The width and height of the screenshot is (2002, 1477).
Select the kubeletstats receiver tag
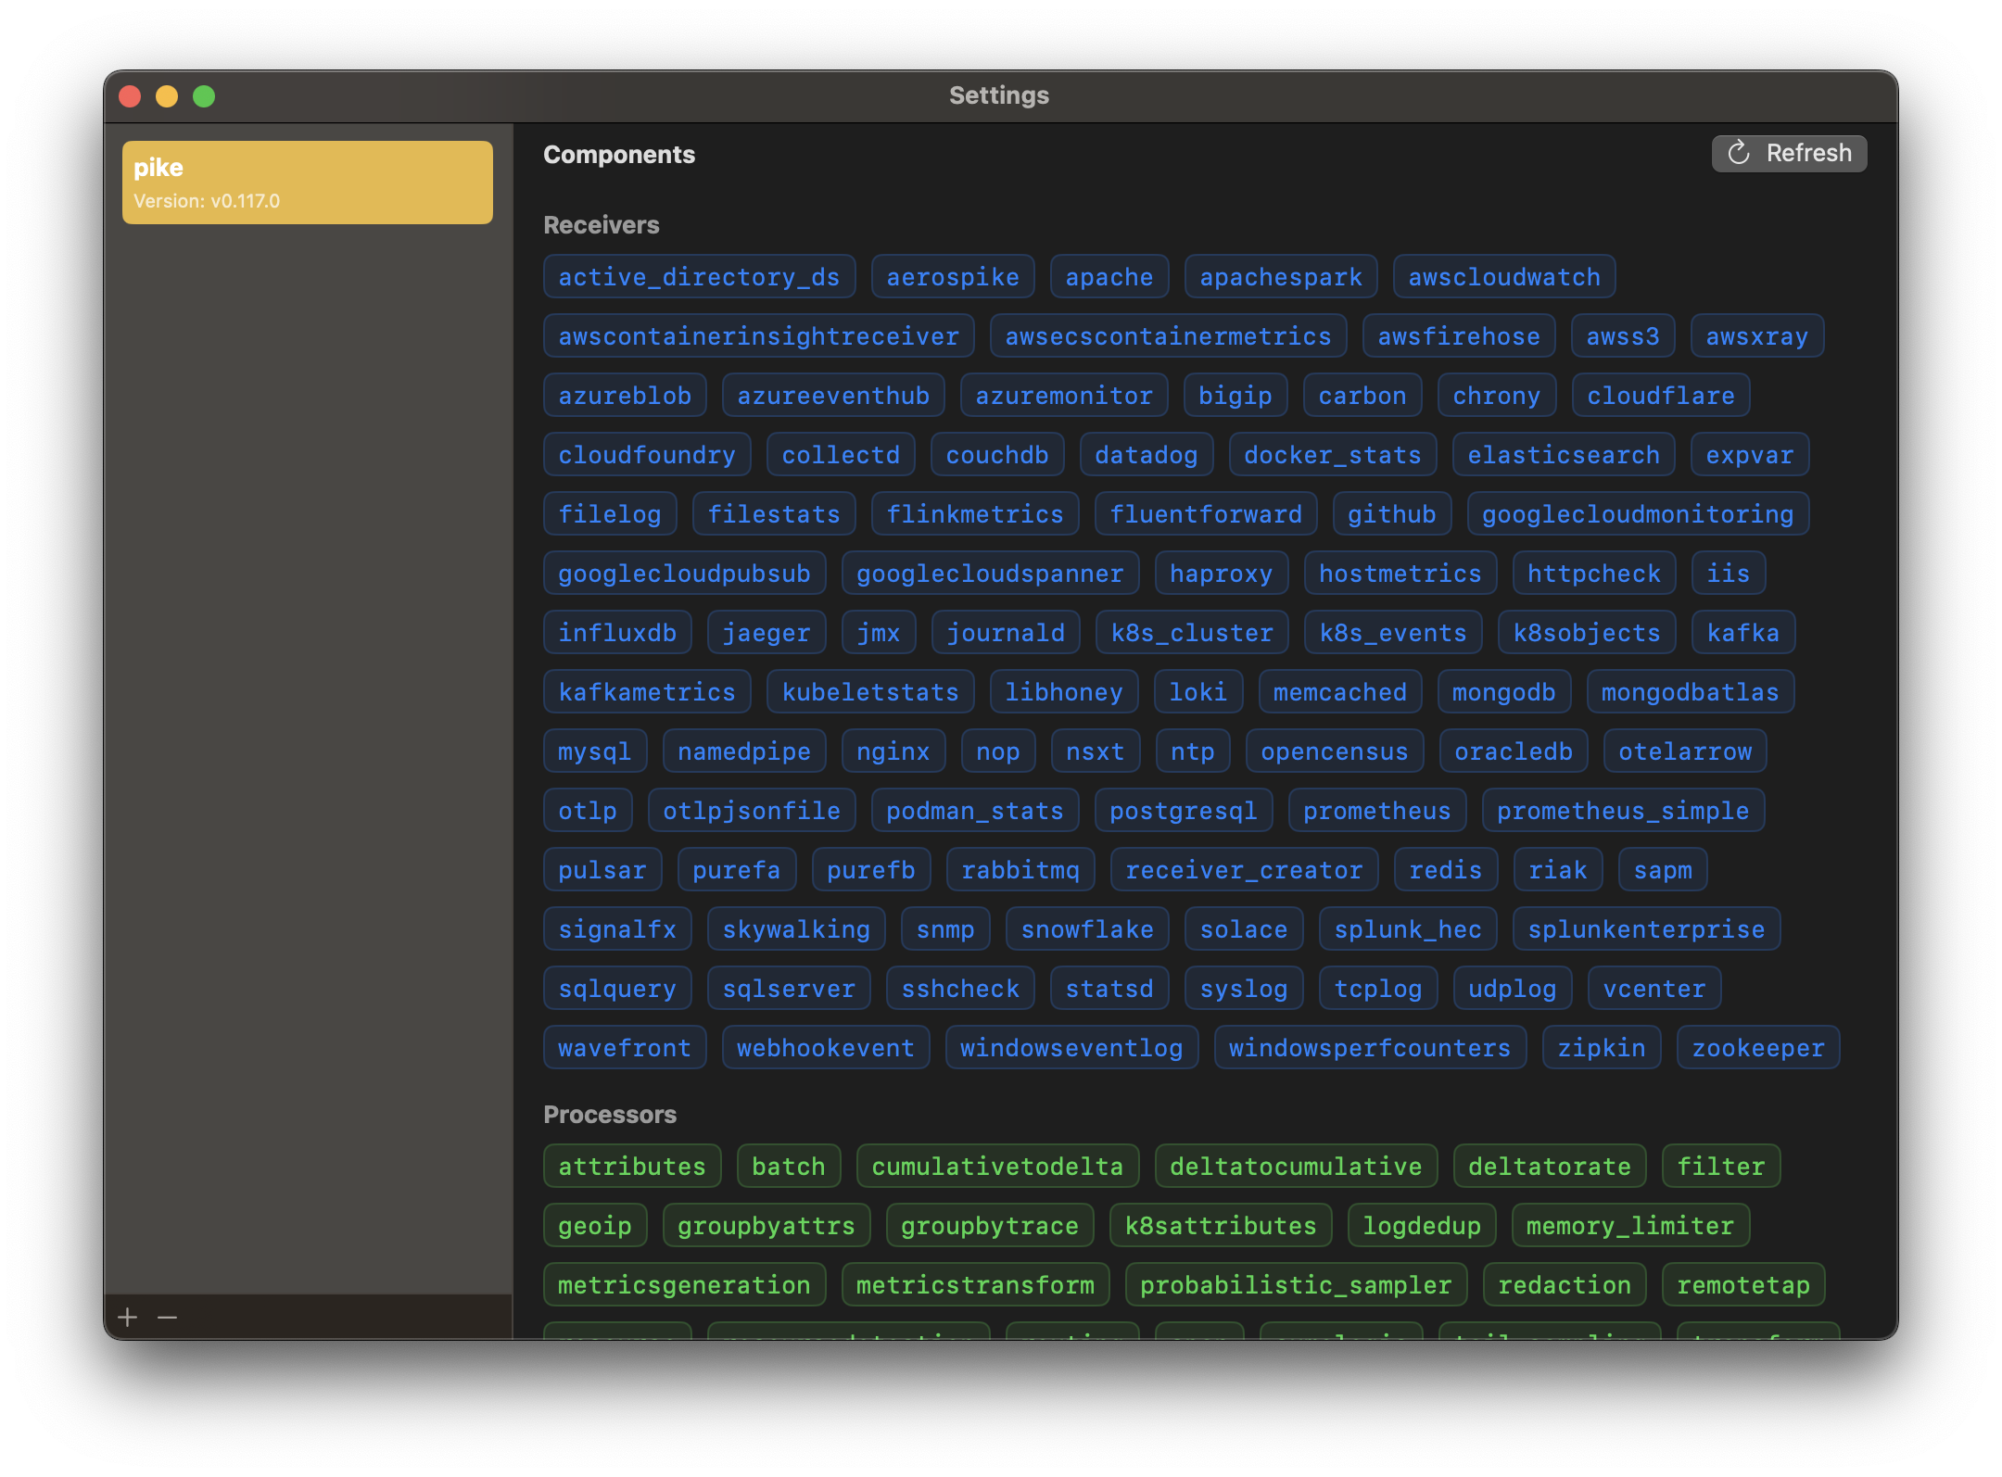(x=870, y=692)
